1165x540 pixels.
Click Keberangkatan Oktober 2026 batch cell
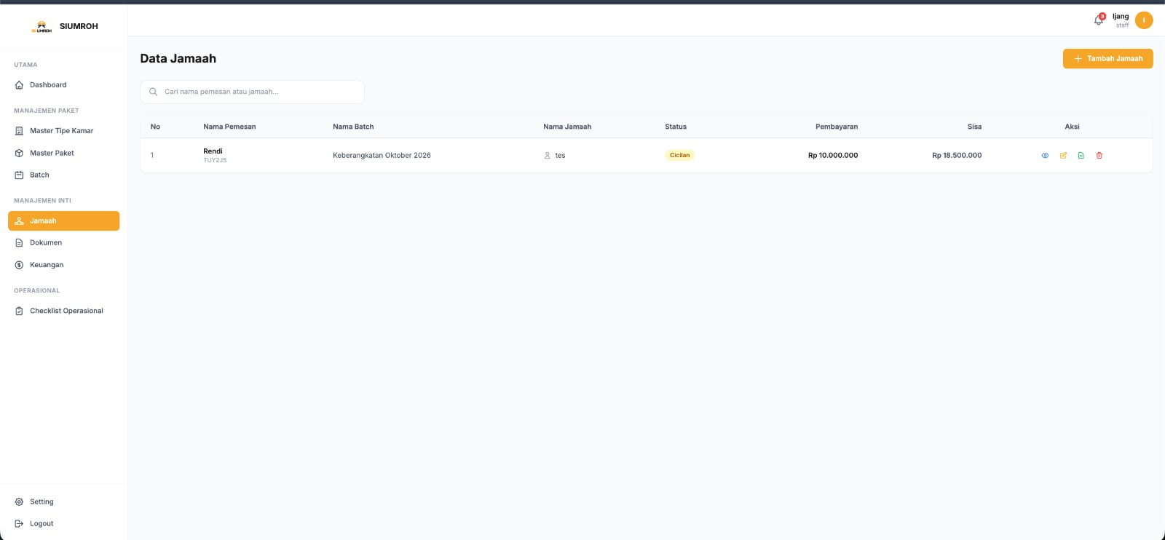(382, 155)
